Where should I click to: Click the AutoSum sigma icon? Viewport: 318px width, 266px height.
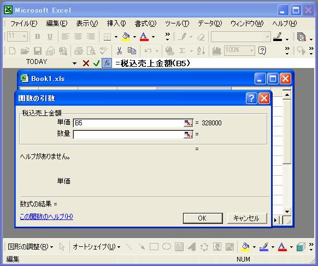182,51
